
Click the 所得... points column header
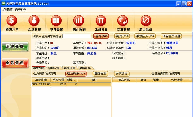pyautogui.click(x=72, y=80)
